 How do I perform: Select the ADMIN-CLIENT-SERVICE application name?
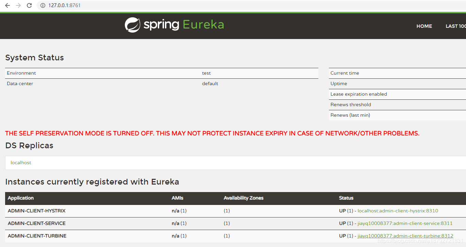tap(37, 223)
